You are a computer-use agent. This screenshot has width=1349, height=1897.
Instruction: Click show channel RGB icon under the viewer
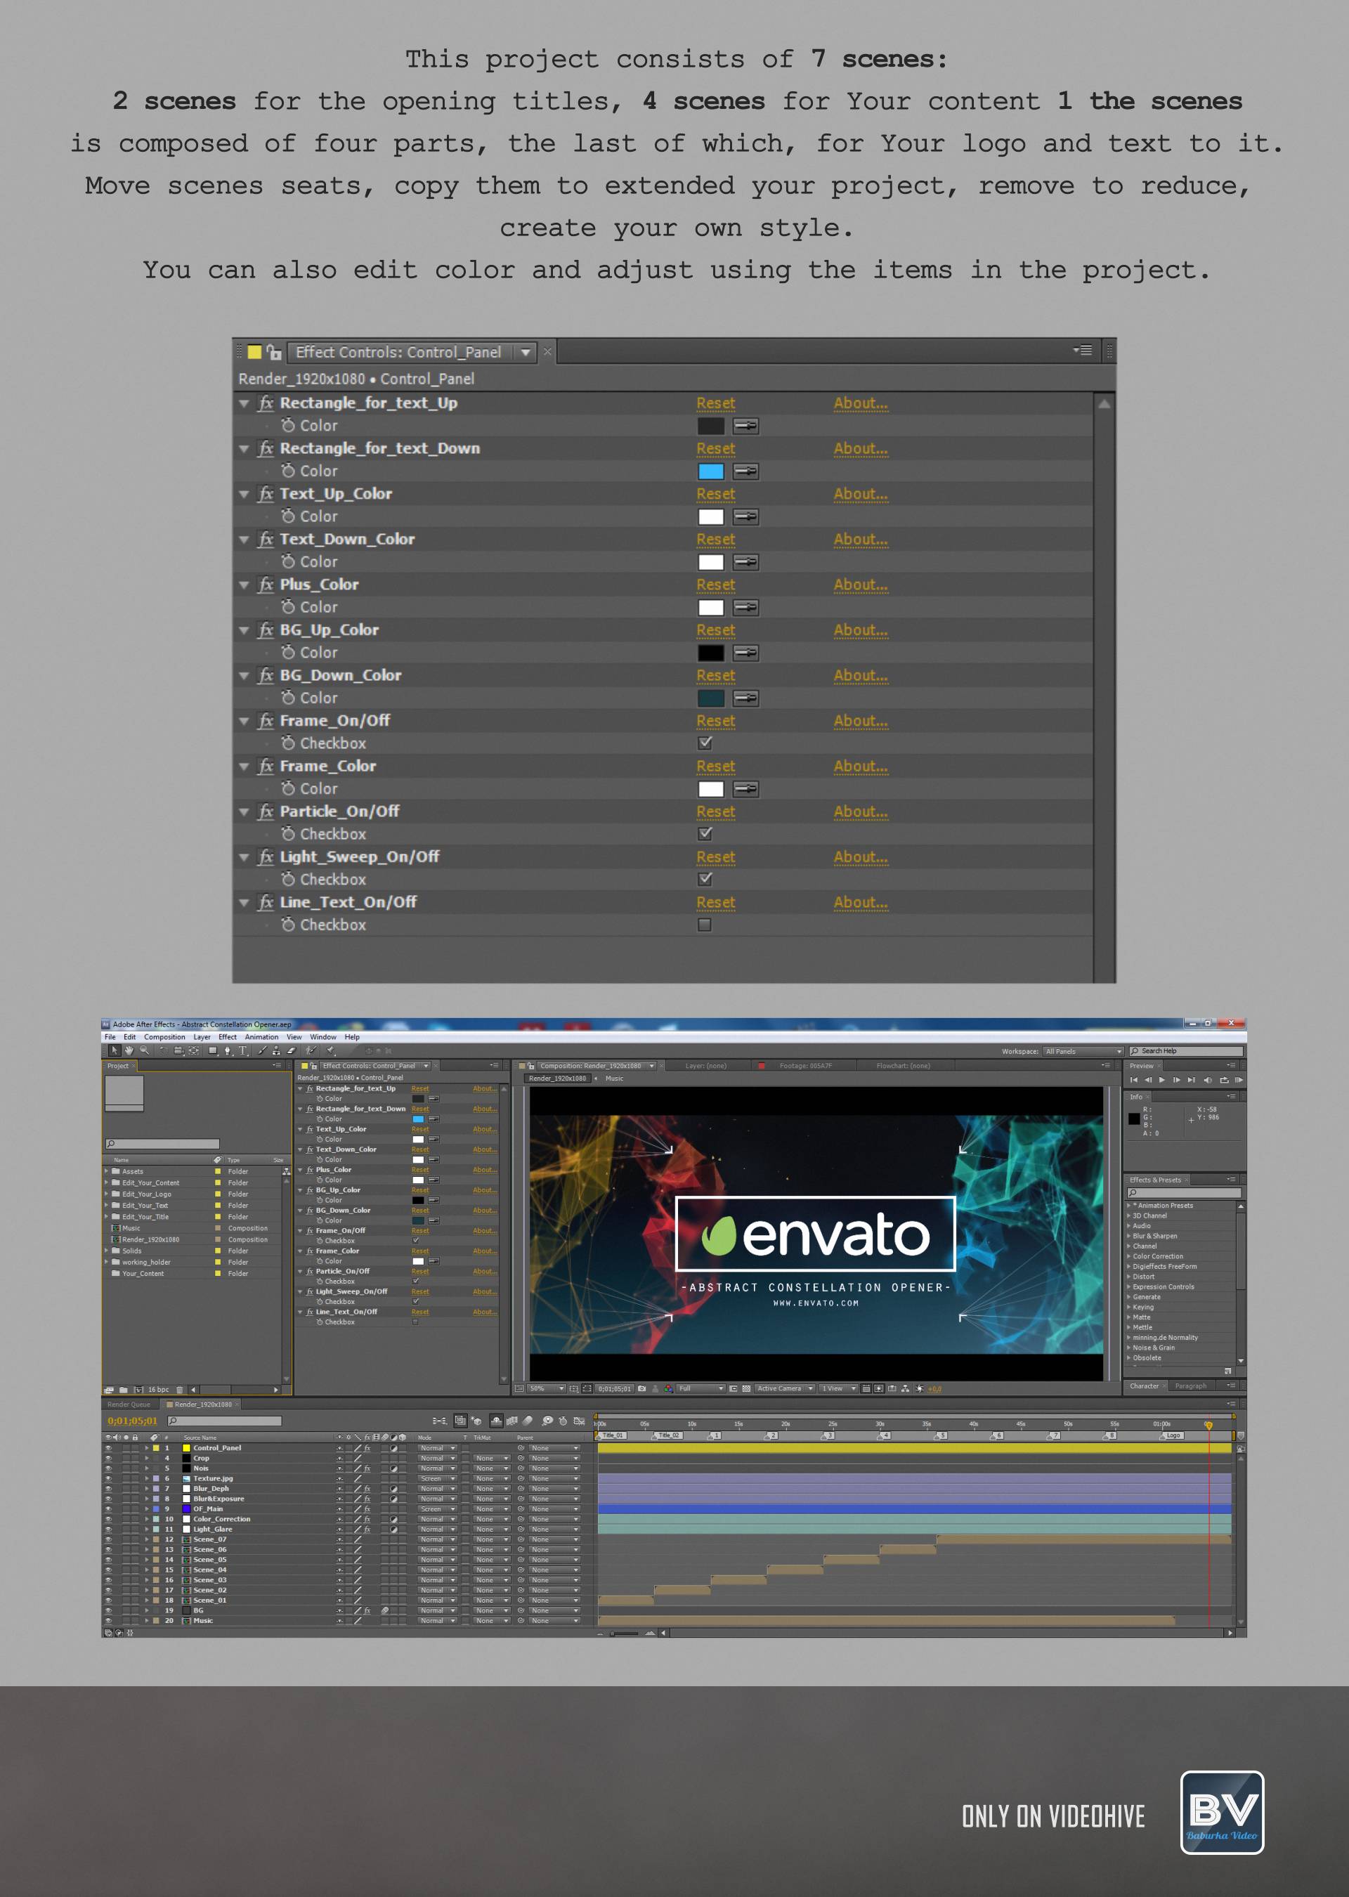click(x=668, y=1389)
